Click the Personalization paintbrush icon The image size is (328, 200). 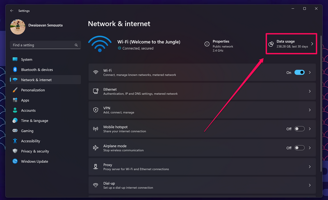(x=15, y=90)
